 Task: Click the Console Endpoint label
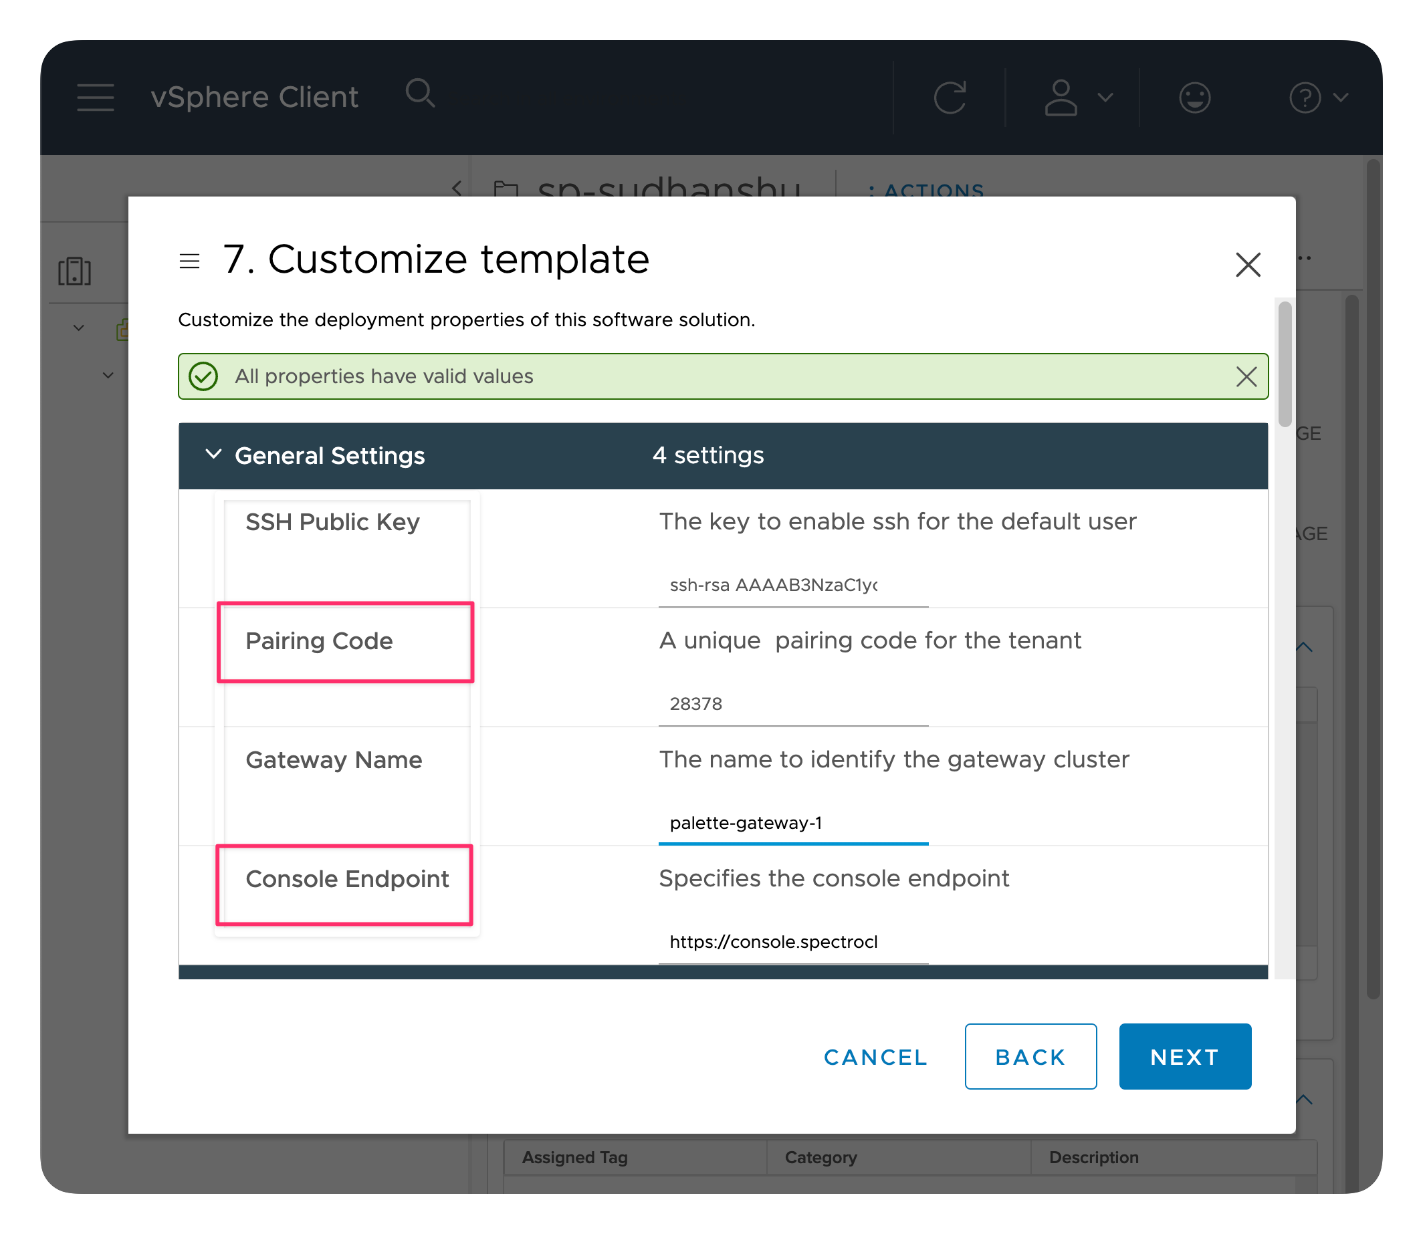coord(347,879)
